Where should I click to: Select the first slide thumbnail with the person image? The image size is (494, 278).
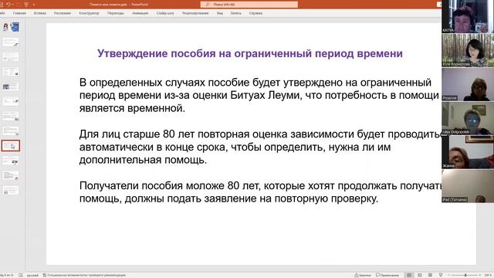click(11, 27)
